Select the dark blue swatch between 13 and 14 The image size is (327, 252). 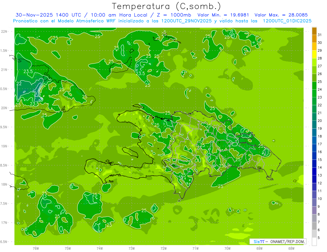click(314, 171)
